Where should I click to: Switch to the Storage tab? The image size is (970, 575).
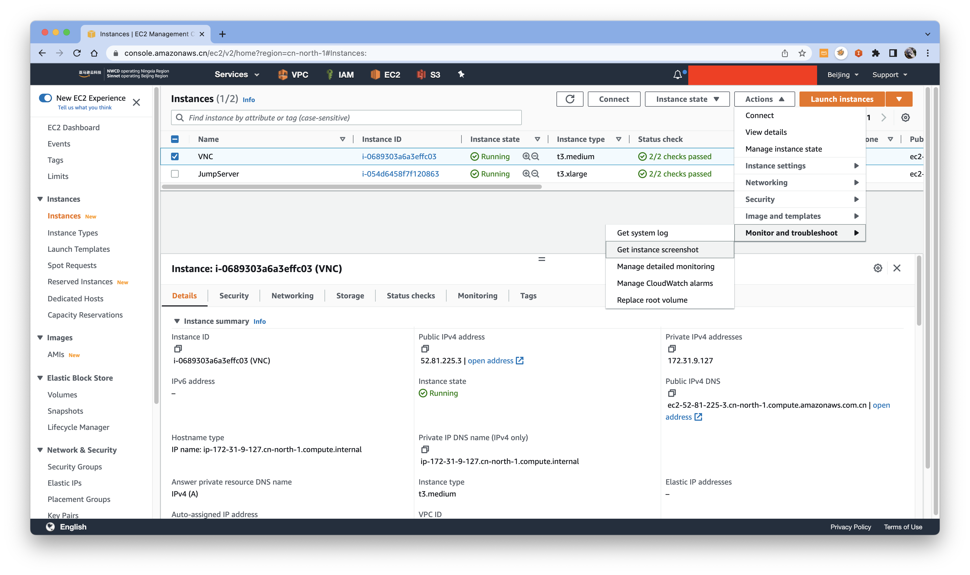tap(350, 296)
